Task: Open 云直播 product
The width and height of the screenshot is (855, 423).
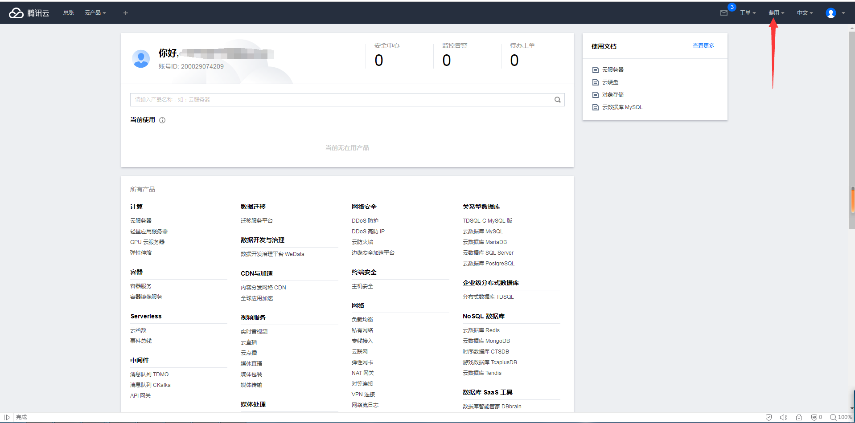Action: (x=249, y=342)
